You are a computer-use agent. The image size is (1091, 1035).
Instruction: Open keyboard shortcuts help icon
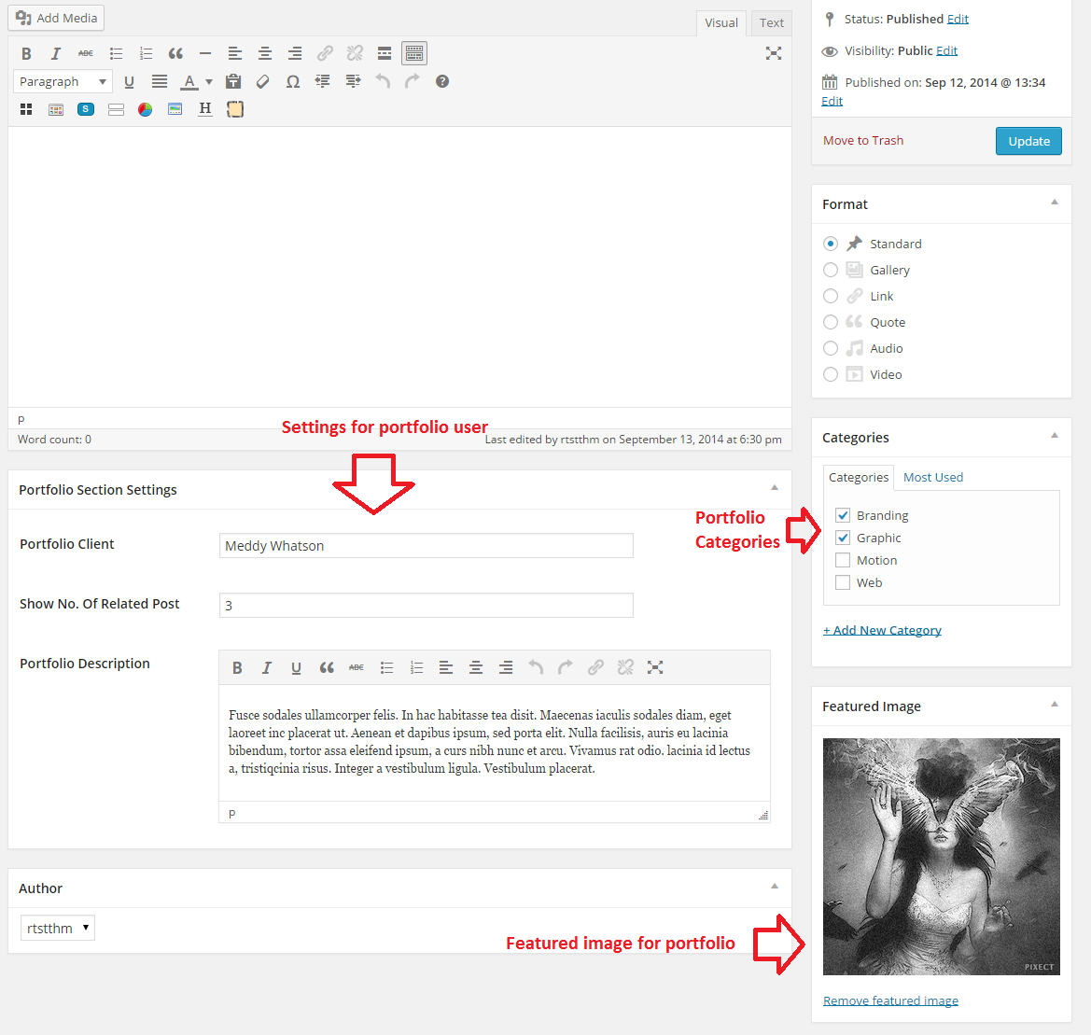(441, 82)
